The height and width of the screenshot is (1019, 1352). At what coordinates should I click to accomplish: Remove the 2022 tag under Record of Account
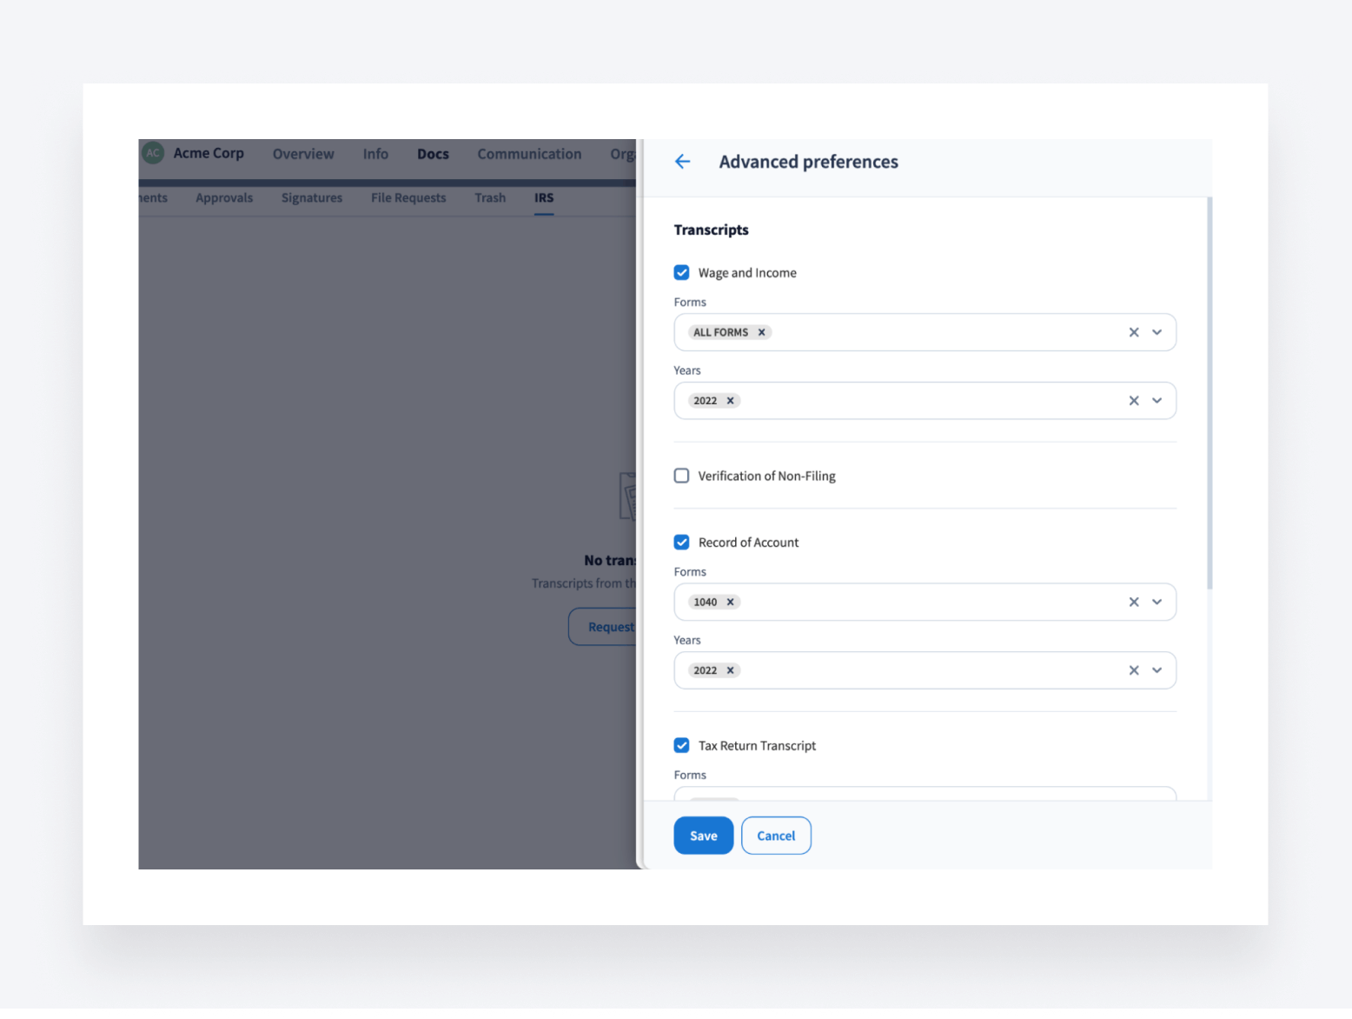(x=730, y=670)
